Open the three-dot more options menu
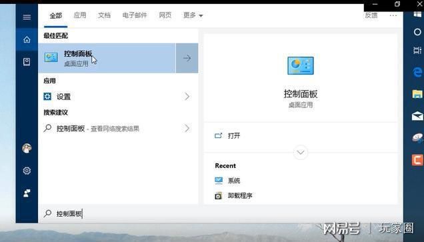This screenshot has width=424, height=242. point(393,15)
